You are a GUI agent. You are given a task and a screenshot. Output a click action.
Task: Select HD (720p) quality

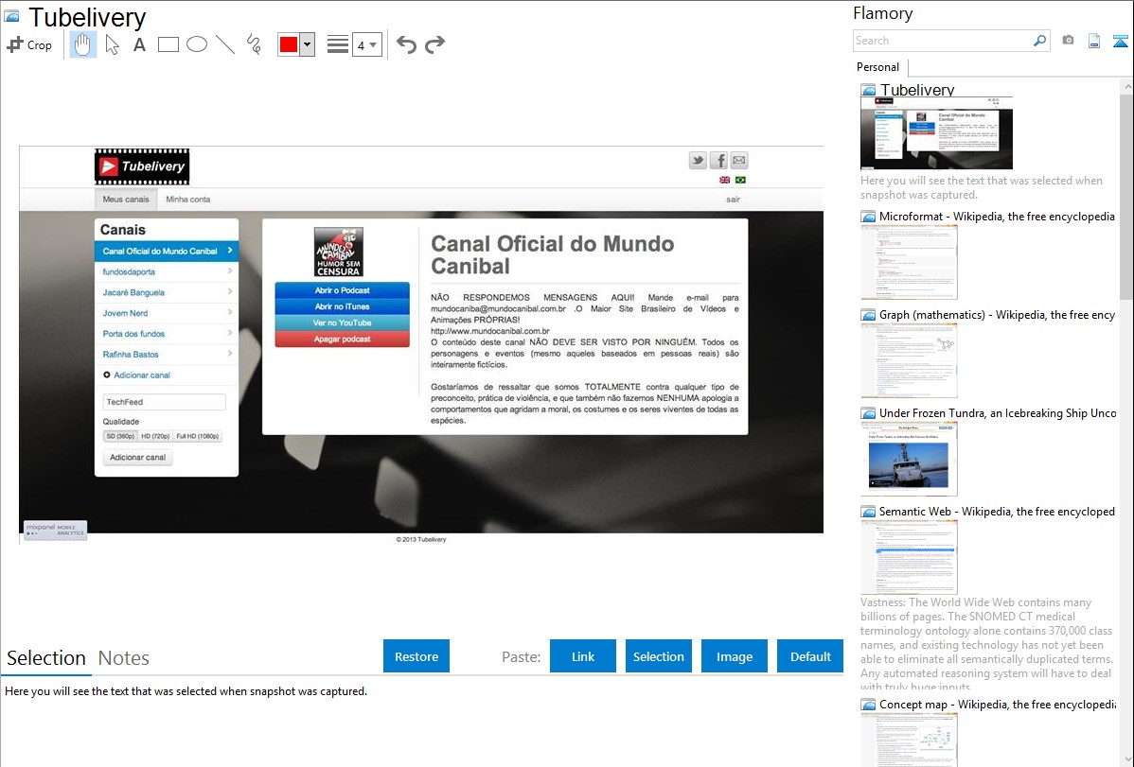[x=155, y=436]
